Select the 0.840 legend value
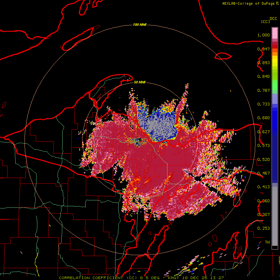This screenshot has width=280, height=280. pos(264,77)
